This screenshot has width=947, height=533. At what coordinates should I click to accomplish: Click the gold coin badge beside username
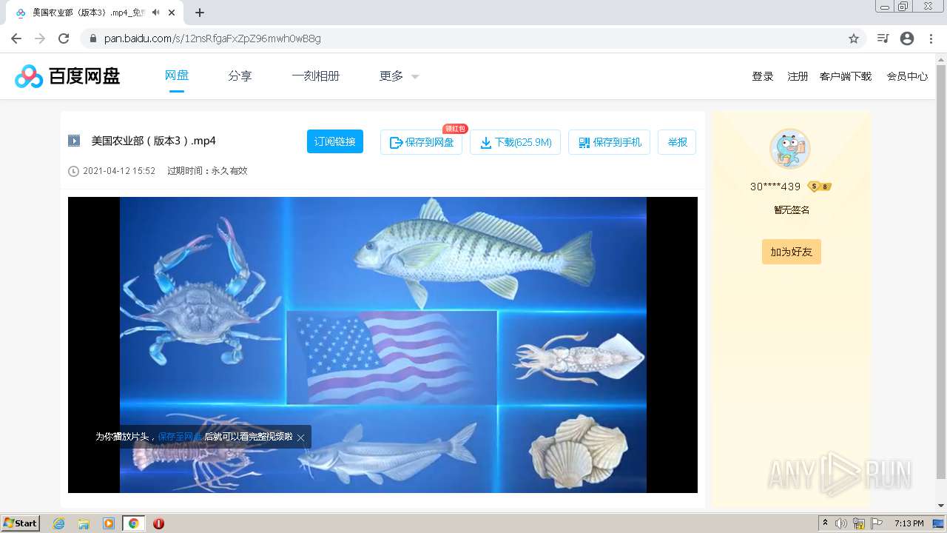tap(820, 187)
